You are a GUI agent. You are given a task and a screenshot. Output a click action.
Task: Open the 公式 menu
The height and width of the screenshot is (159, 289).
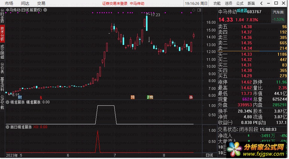(x=240, y=3)
